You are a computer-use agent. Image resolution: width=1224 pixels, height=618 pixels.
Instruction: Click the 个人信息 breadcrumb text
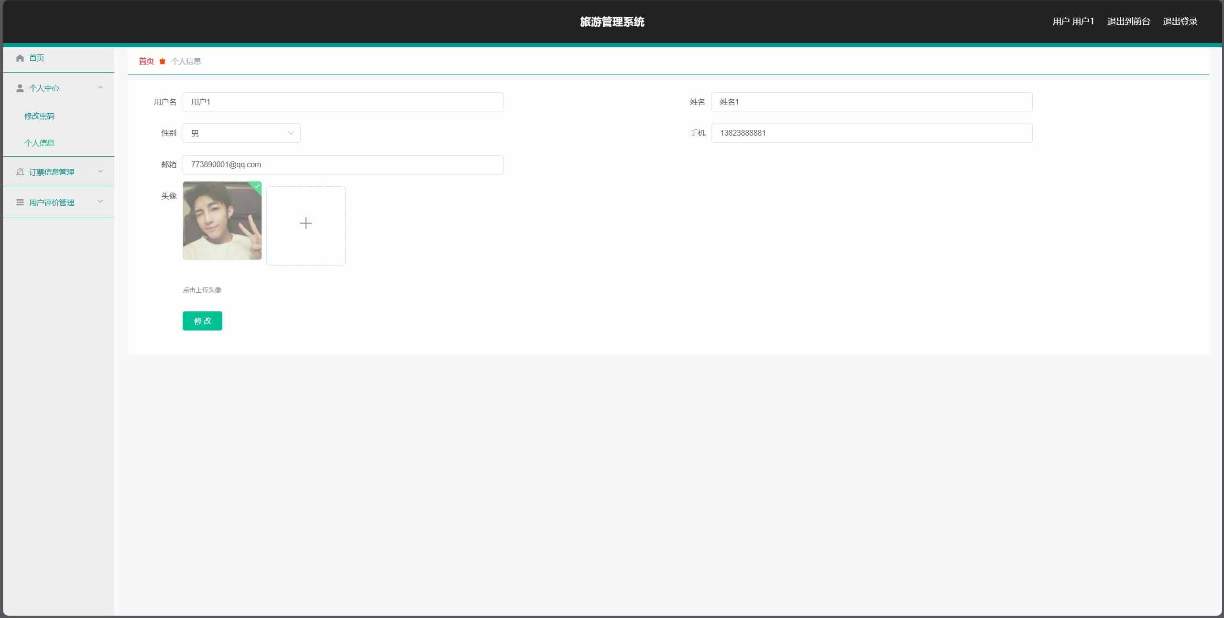click(186, 61)
